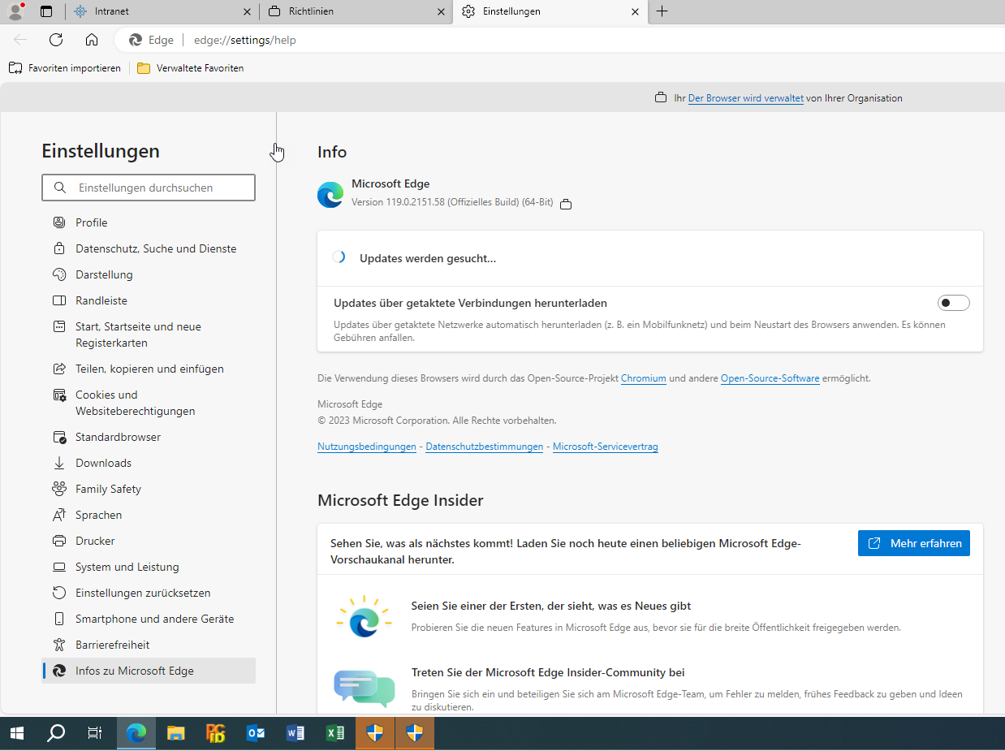
Task: Toggle updates over metered connections
Action: 953,303
